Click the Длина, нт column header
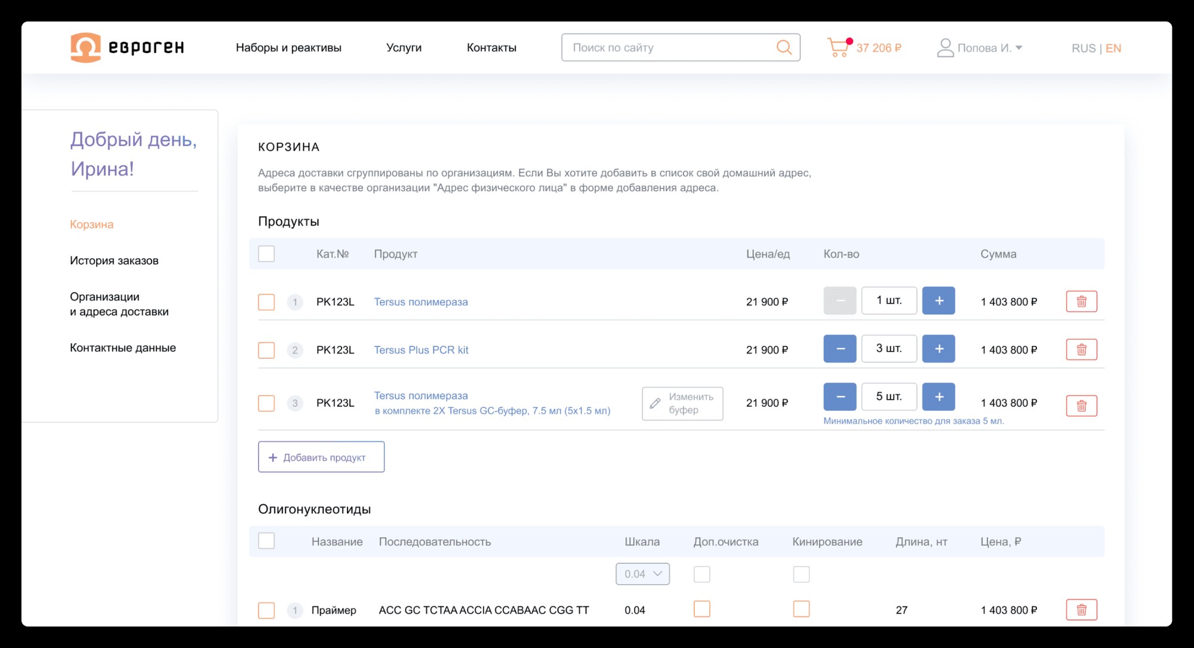Image resolution: width=1194 pixels, height=648 pixels. coord(921,542)
